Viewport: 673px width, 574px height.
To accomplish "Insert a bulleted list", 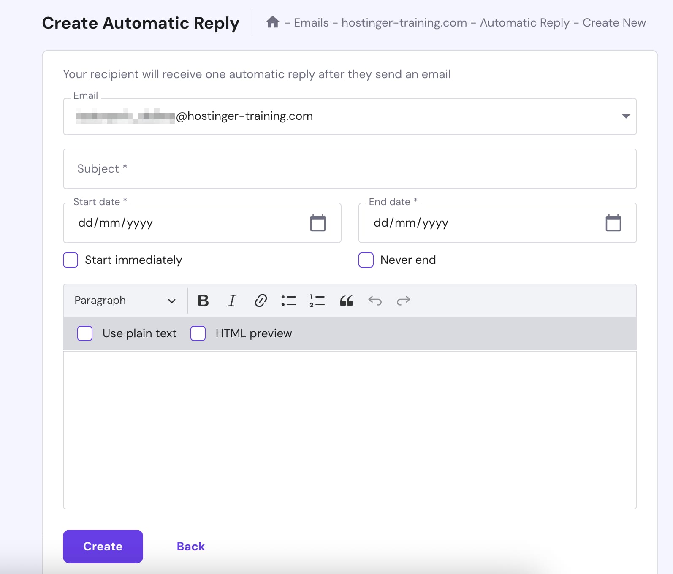I will click(289, 301).
